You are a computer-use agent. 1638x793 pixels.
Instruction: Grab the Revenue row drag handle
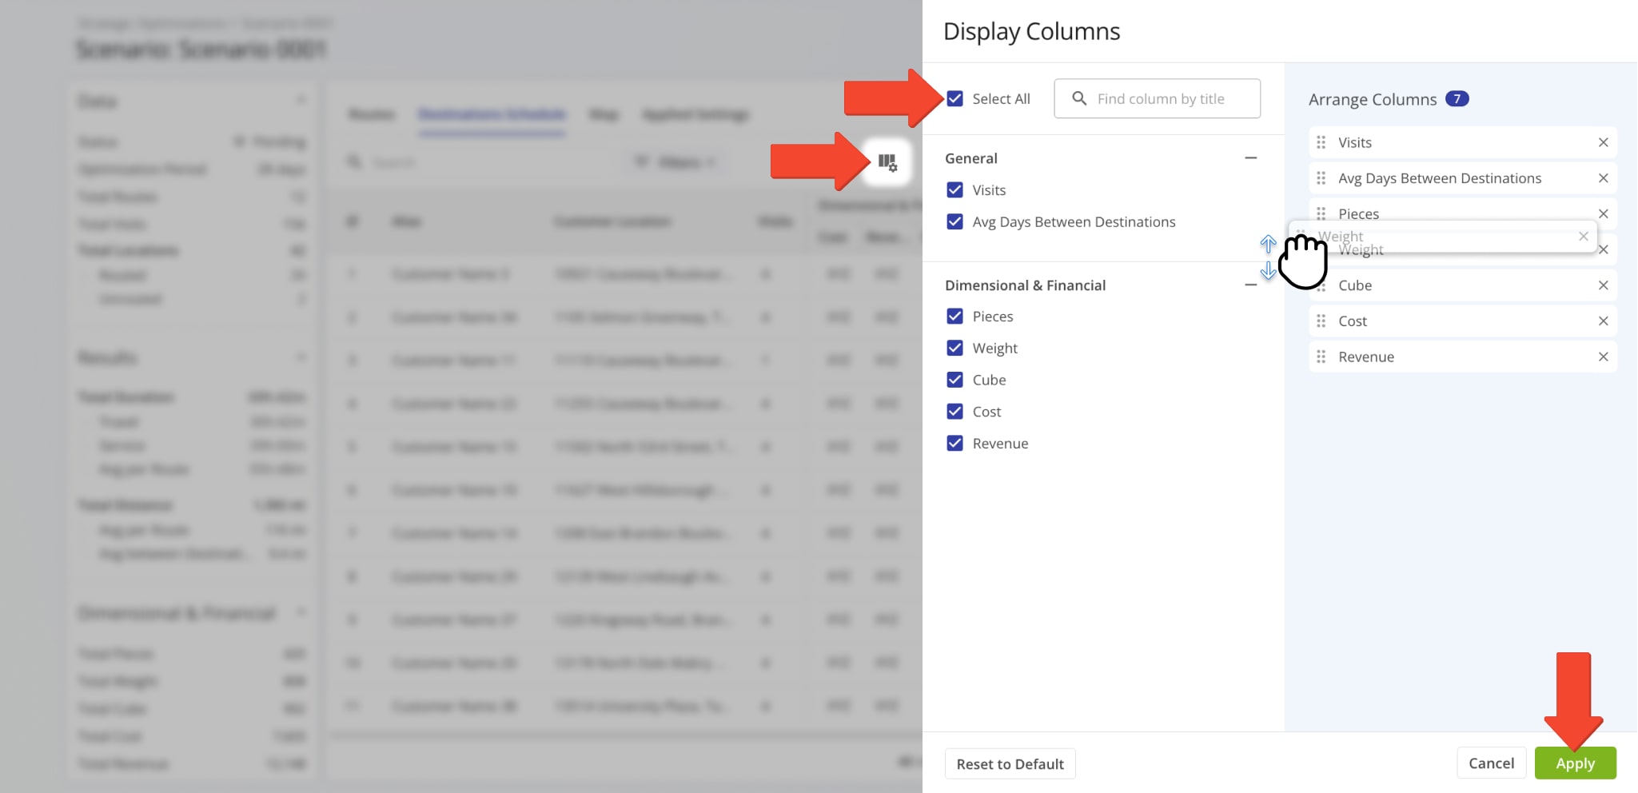tap(1321, 357)
